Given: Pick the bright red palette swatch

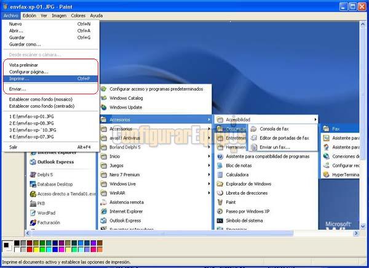Looking at the screenshot, I should [x=30, y=250].
